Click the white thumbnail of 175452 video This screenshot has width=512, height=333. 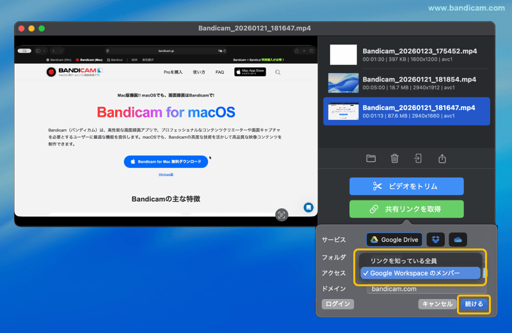click(x=343, y=54)
